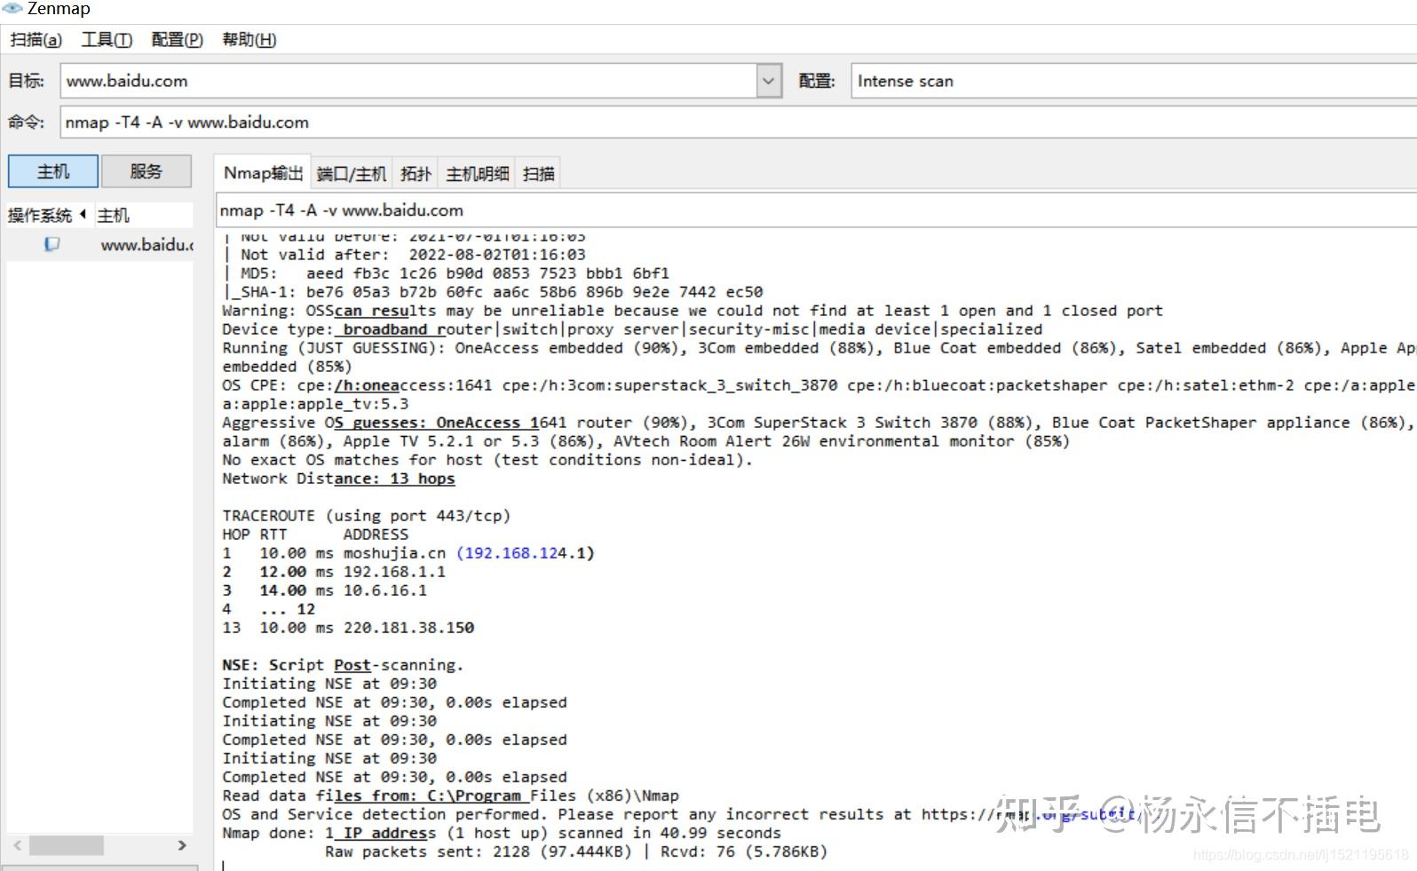
Task: Switch to the 端口/主机 tab
Action: point(352,174)
